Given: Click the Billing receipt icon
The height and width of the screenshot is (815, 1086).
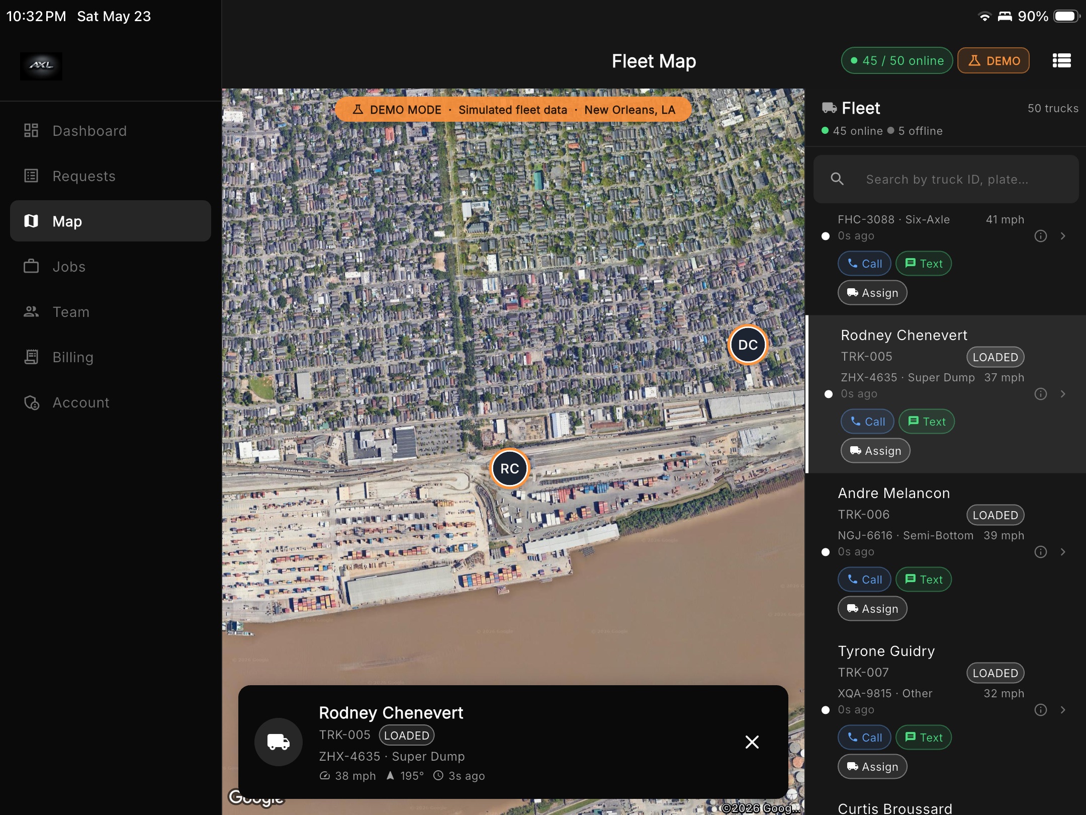Looking at the screenshot, I should (31, 357).
